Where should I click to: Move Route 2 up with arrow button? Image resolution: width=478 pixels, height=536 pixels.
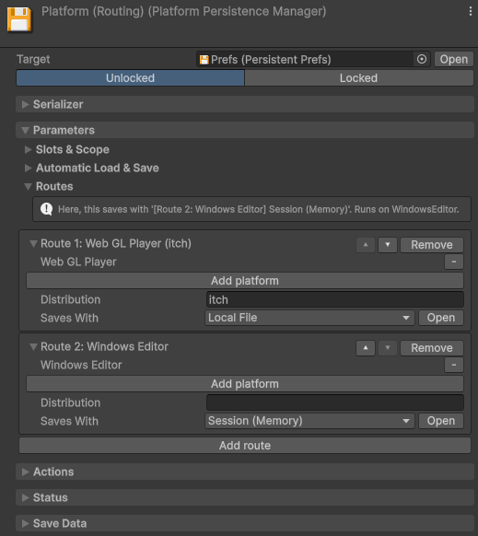click(366, 348)
